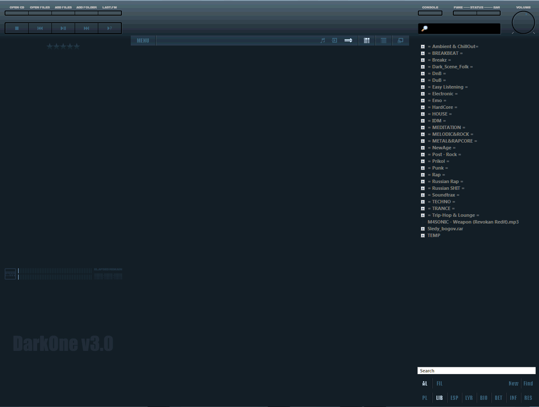Image resolution: width=539 pixels, height=407 pixels.
Task: Switch to the LYR tab
Action: pos(469,398)
